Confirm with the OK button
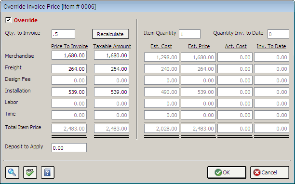Viewport: 295px width, 184px height. tap(227, 172)
